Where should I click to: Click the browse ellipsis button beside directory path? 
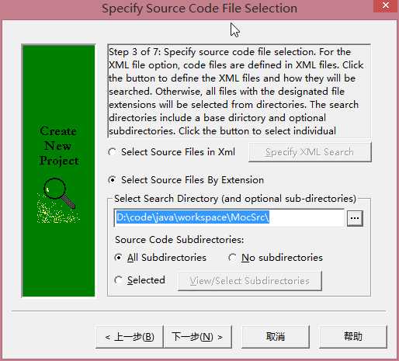355,218
